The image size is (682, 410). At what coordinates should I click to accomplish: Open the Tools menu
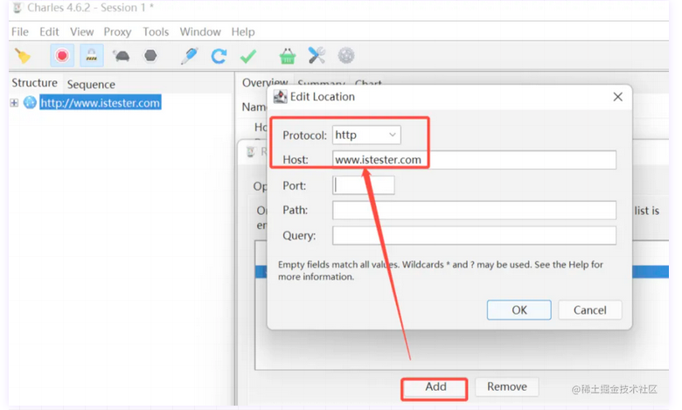pos(156,31)
